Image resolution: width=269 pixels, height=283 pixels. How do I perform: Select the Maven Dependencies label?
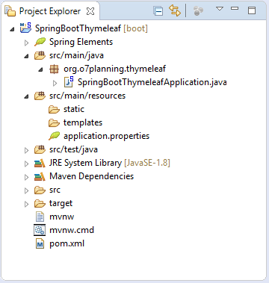[92, 176]
